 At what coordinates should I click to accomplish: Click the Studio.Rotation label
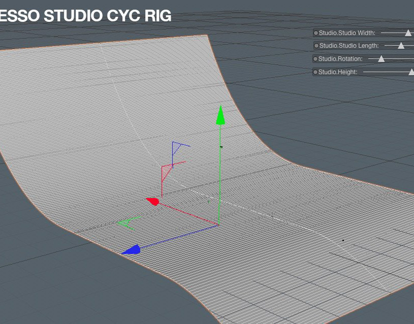pos(340,58)
